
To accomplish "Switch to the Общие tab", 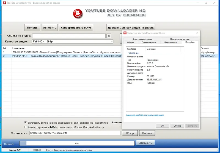I will 130,43.
